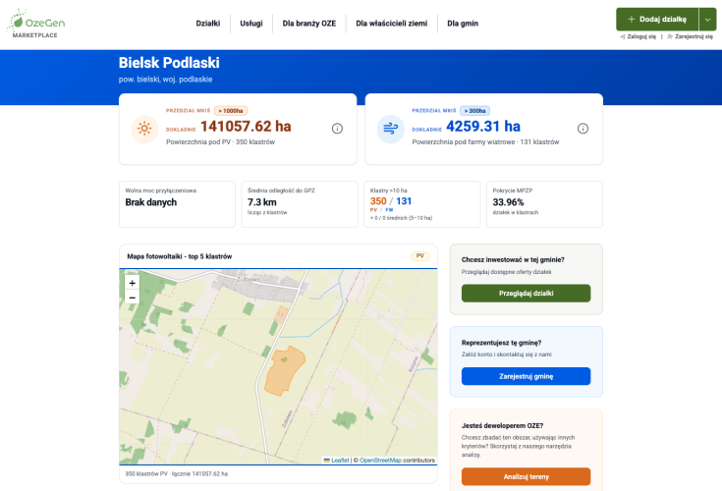Click the blue wind farm icon
The image size is (722, 491).
tap(391, 129)
